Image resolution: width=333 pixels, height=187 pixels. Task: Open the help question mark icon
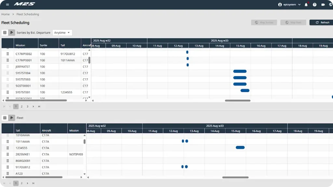[314, 5]
